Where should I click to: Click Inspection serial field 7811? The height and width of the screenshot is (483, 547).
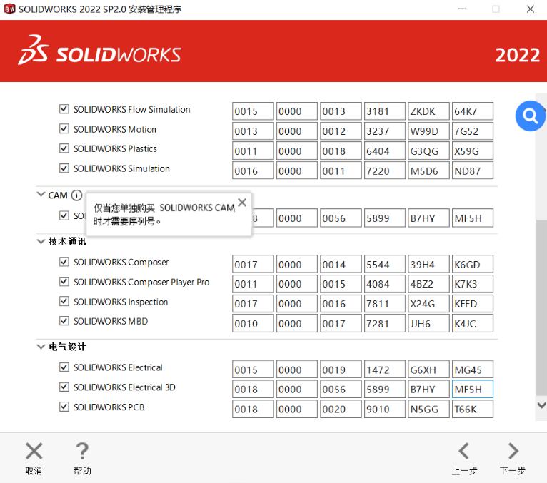tap(385, 304)
